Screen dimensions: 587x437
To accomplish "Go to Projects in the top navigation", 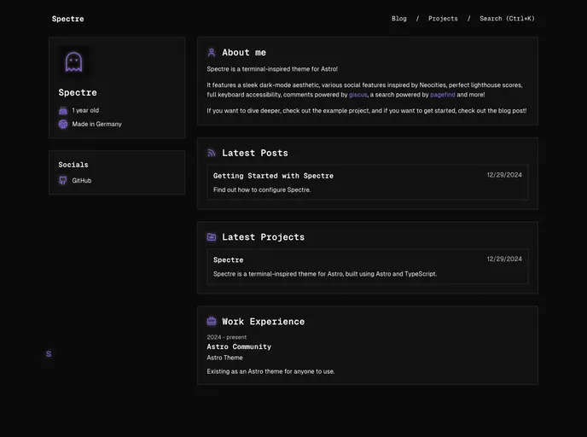I will pyautogui.click(x=443, y=18).
